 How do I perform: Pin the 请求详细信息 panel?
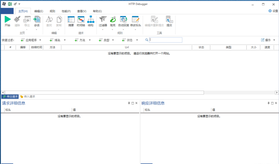point(129,103)
